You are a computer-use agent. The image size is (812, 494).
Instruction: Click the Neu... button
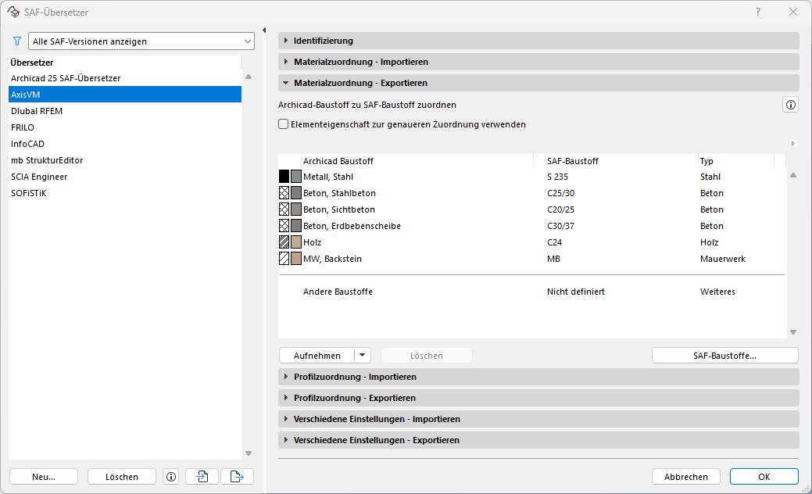coord(44,476)
